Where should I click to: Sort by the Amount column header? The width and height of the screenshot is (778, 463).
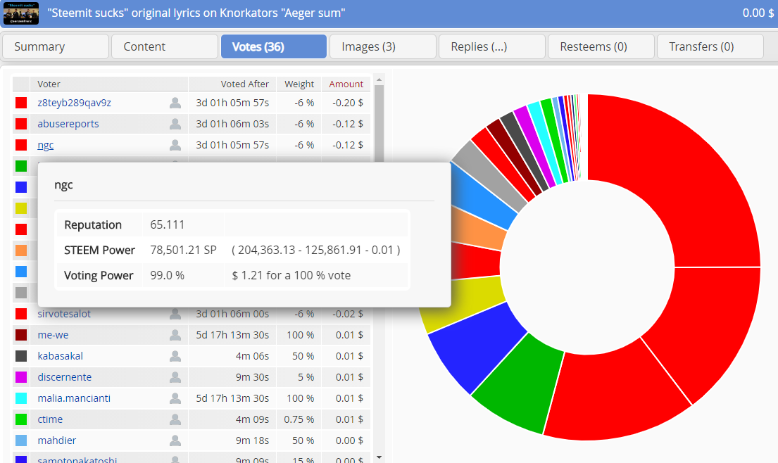coord(346,84)
